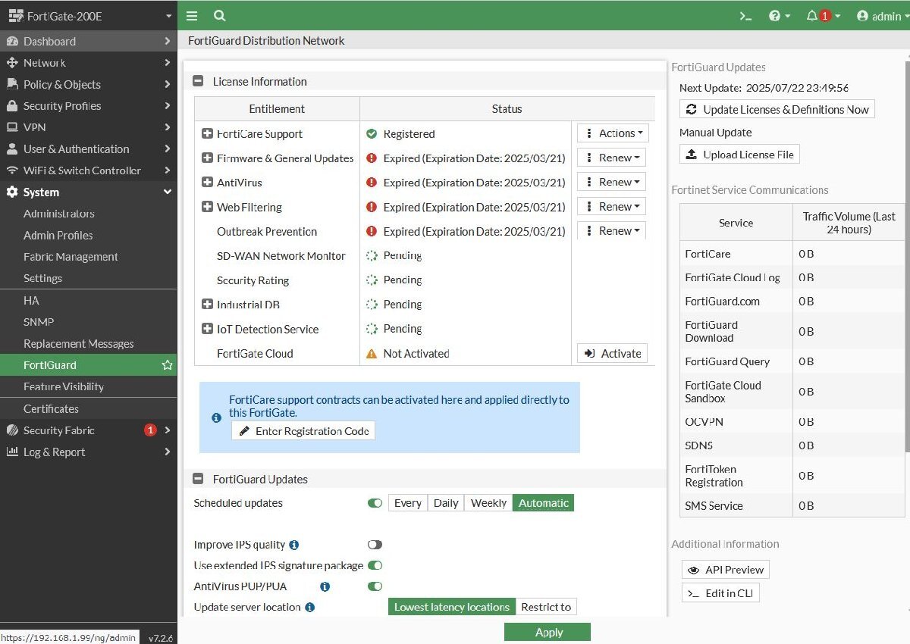
Task: Enable Improve IPS quality switch
Action: pos(375,545)
